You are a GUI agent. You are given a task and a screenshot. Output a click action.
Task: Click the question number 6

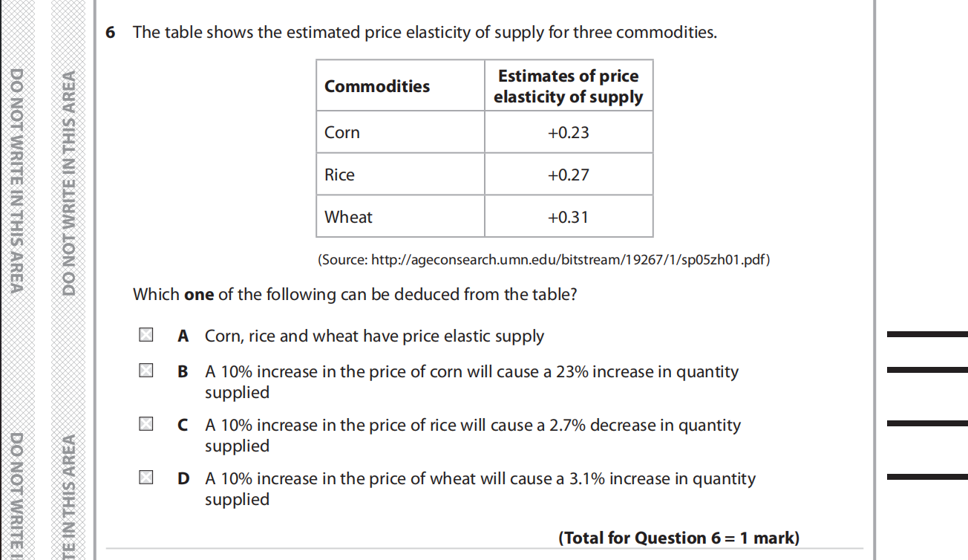[x=111, y=33]
